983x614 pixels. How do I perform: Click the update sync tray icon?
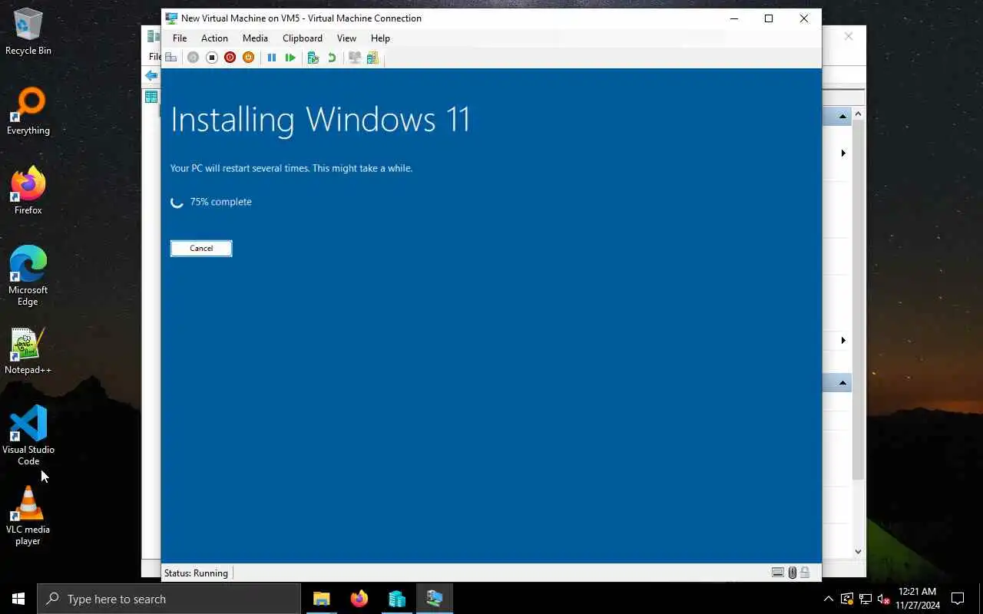click(x=846, y=599)
